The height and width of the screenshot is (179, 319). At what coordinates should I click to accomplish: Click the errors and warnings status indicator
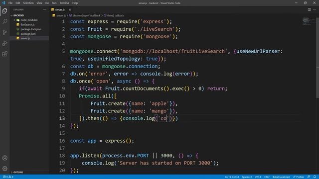click(x=8, y=177)
